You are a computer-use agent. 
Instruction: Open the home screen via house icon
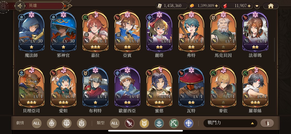coord(271,6)
